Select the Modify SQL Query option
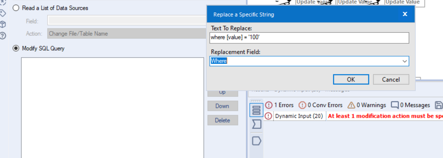This screenshot has height=158, width=443. point(16,48)
